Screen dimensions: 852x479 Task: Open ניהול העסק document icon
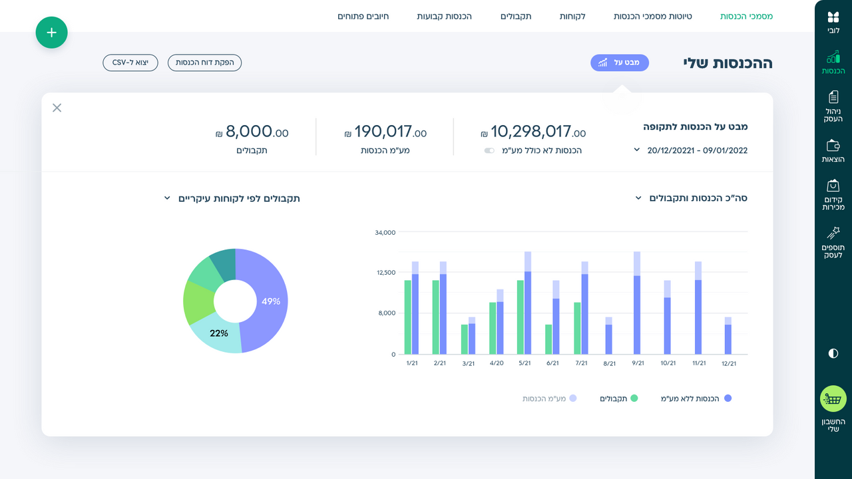pyautogui.click(x=833, y=97)
